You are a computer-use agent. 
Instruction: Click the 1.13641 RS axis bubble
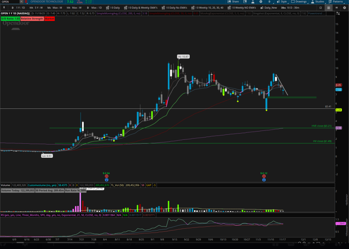coord(340,224)
